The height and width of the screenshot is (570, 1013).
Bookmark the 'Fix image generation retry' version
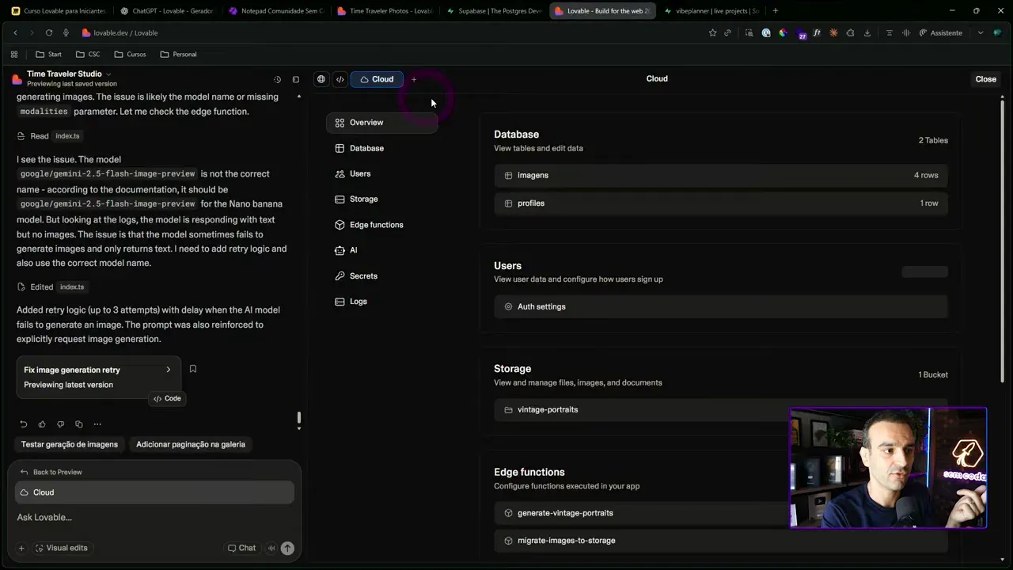(x=192, y=368)
